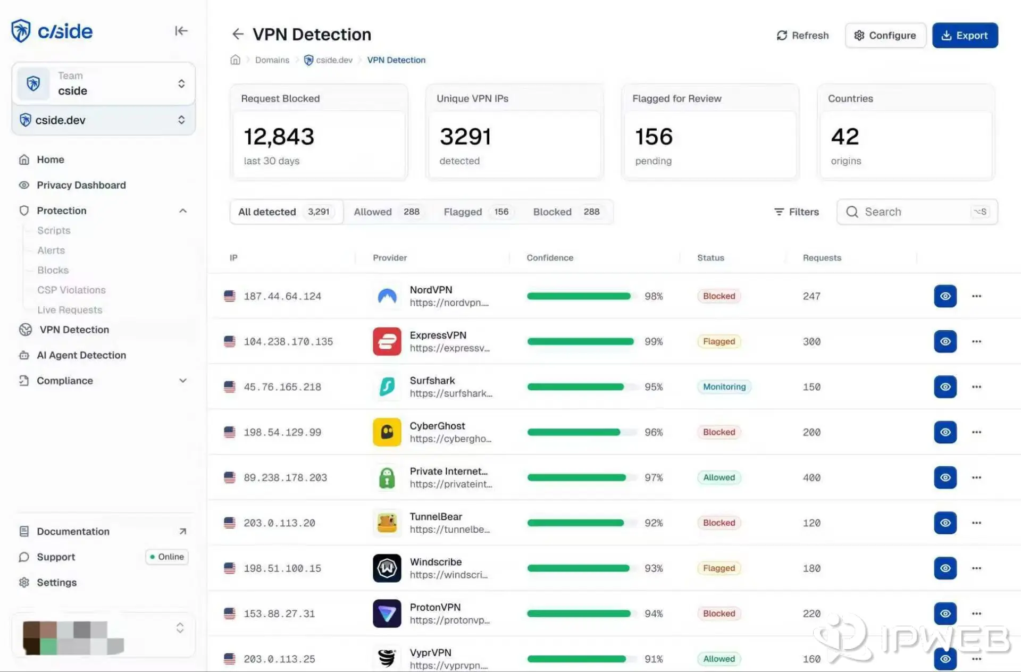Open more options for 203.0.113.20
This screenshot has height=672, width=1021.
click(976, 523)
